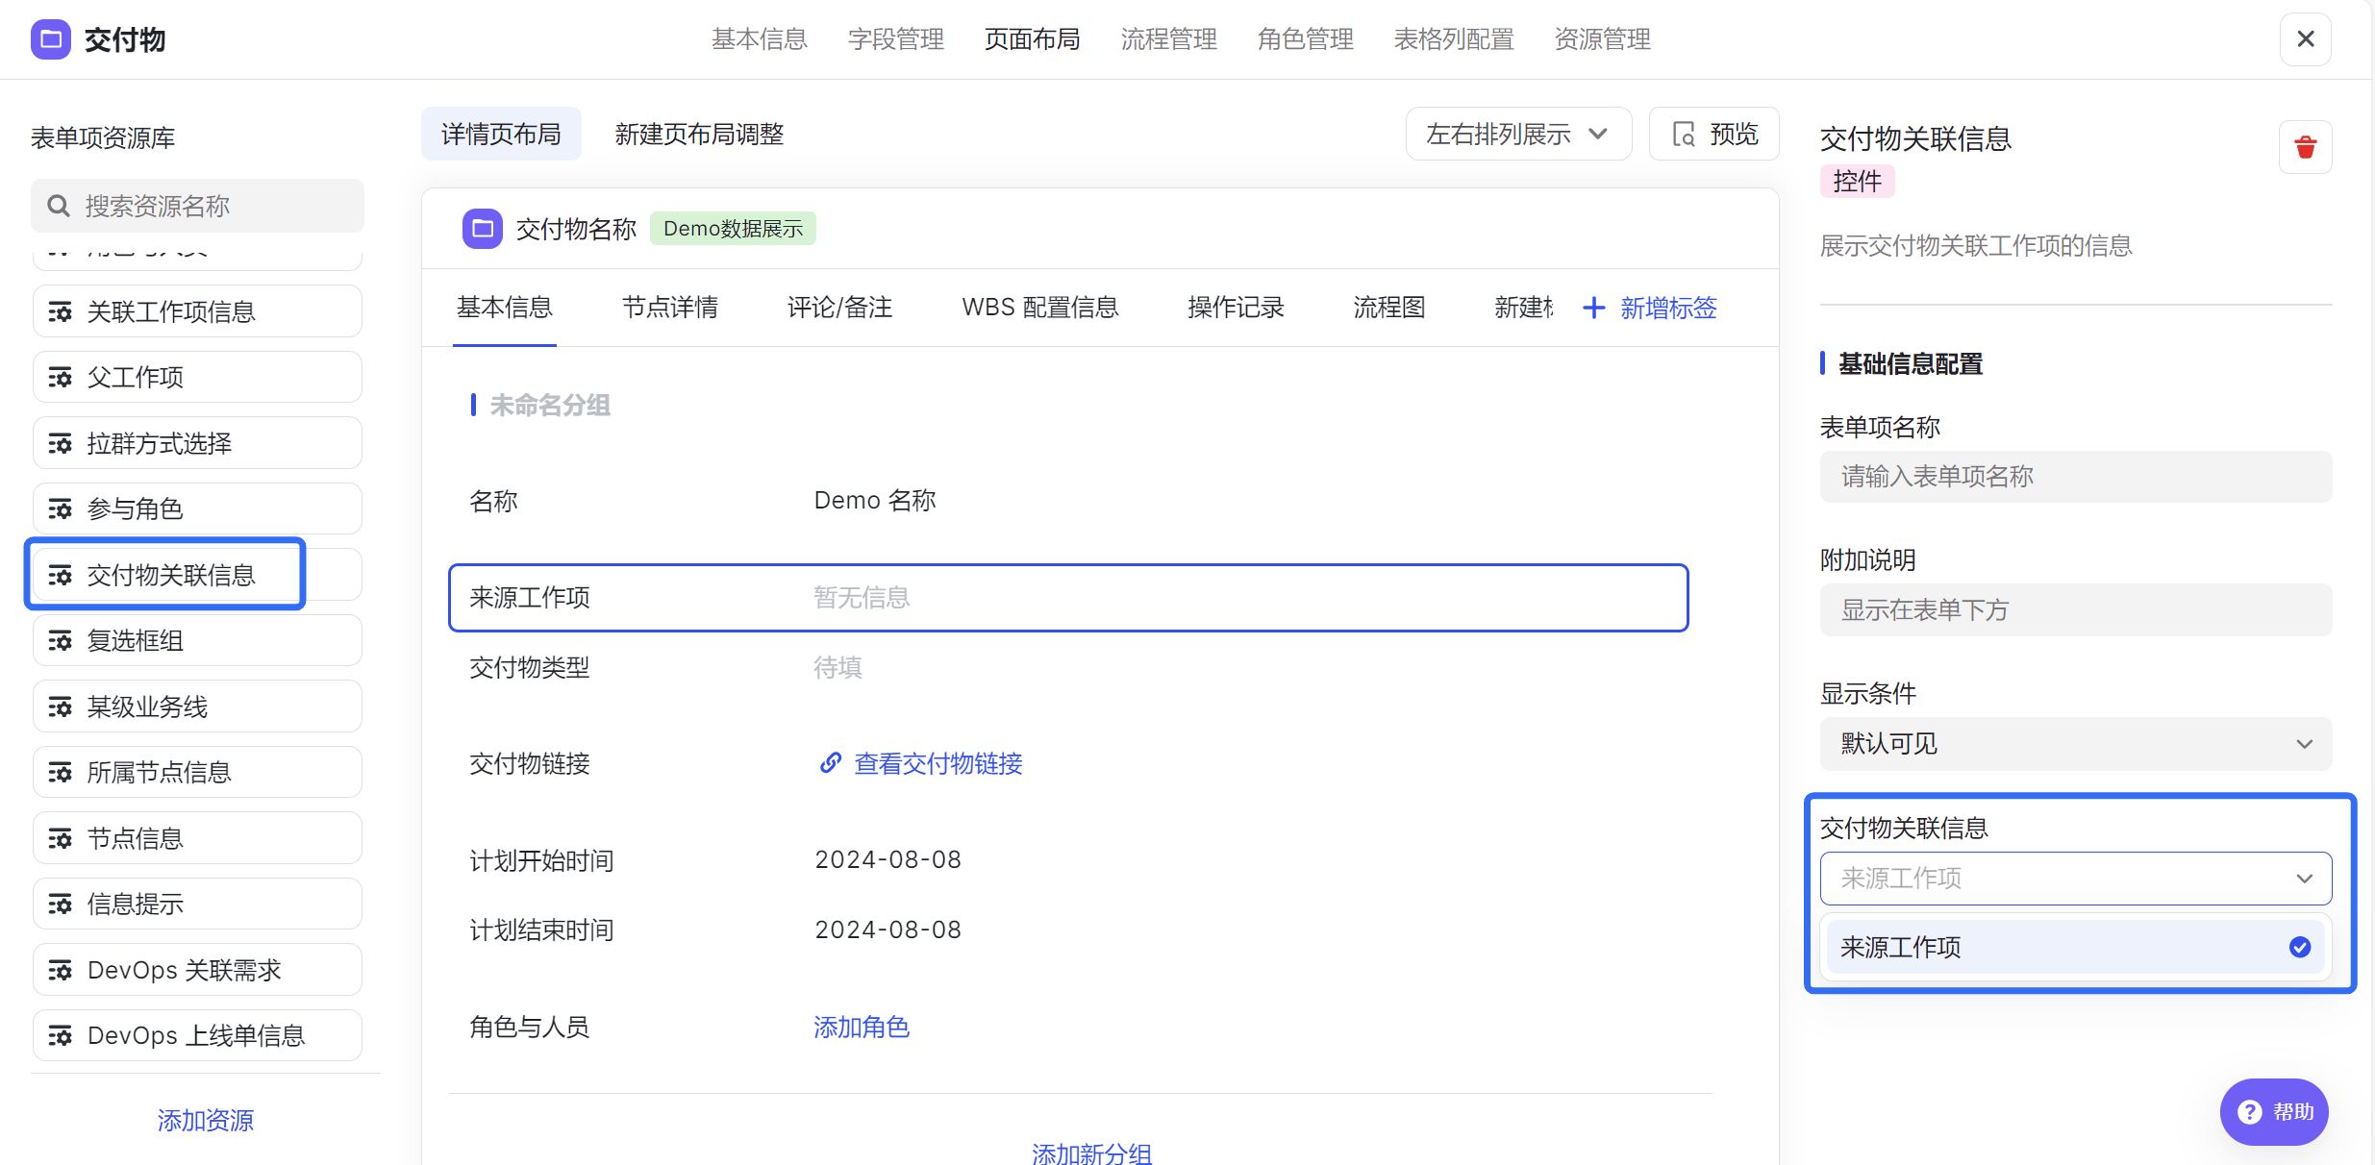Open the 流程管理 tab

click(1168, 39)
